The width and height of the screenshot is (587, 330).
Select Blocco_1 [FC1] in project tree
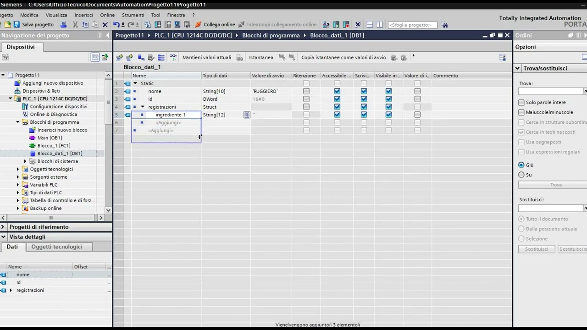[54, 146]
